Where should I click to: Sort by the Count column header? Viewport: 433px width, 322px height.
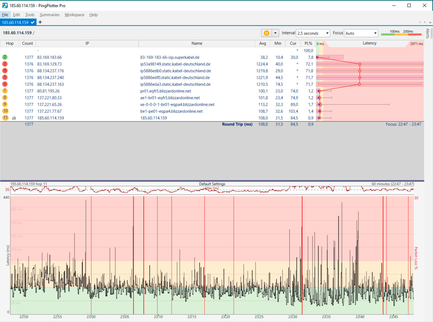point(27,43)
